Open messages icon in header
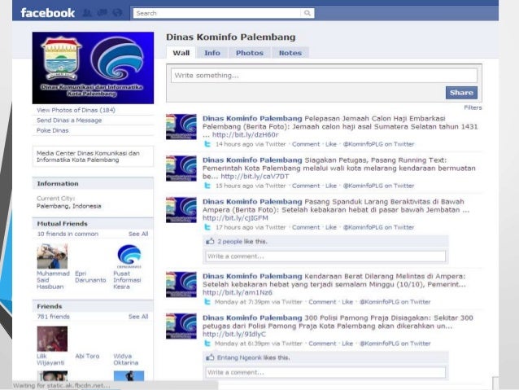 click(102, 13)
